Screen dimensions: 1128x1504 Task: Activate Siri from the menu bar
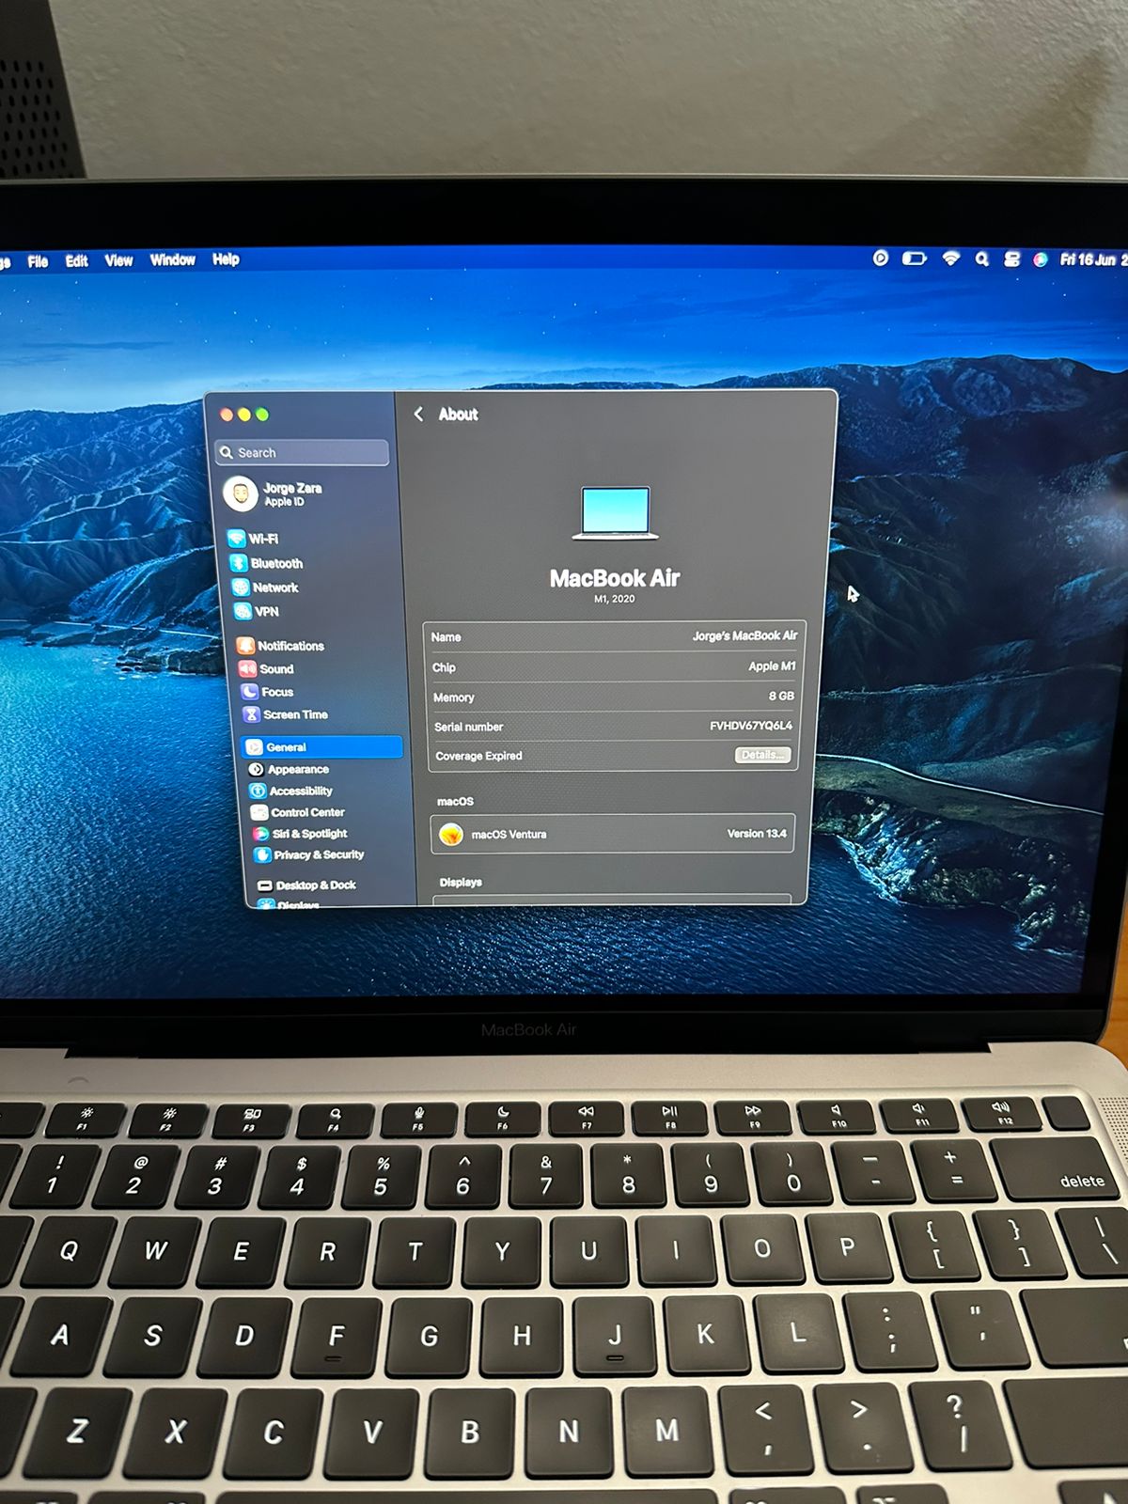[1041, 259]
